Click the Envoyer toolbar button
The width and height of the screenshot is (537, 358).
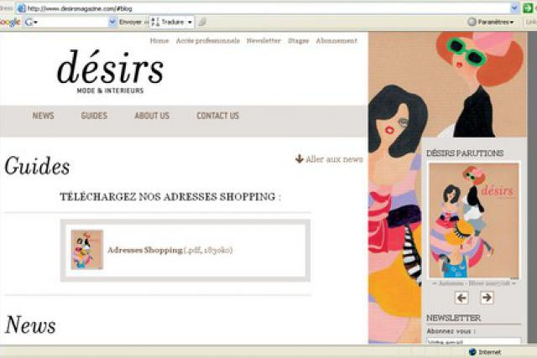[x=130, y=23]
